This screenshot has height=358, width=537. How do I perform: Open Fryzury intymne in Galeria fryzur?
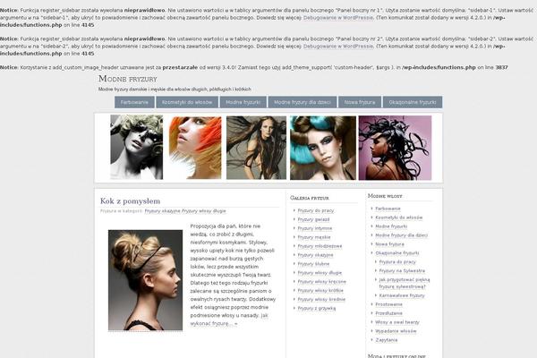pyautogui.click(x=315, y=228)
